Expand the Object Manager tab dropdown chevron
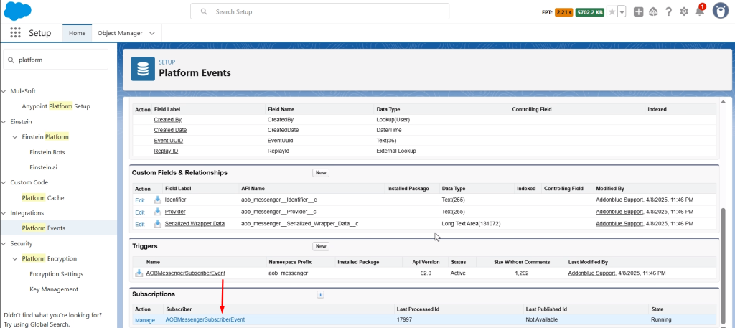 click(x=152, y=33)
